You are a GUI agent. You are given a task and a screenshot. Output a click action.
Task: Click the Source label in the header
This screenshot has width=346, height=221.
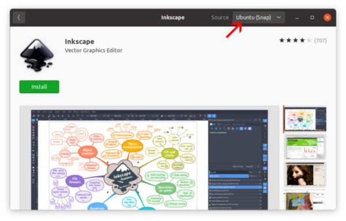tap(220, 17)
